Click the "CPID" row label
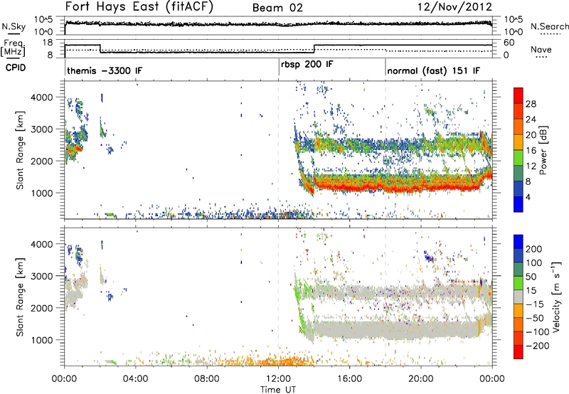This screenshot has width=569, height=394. pos(16,68)
